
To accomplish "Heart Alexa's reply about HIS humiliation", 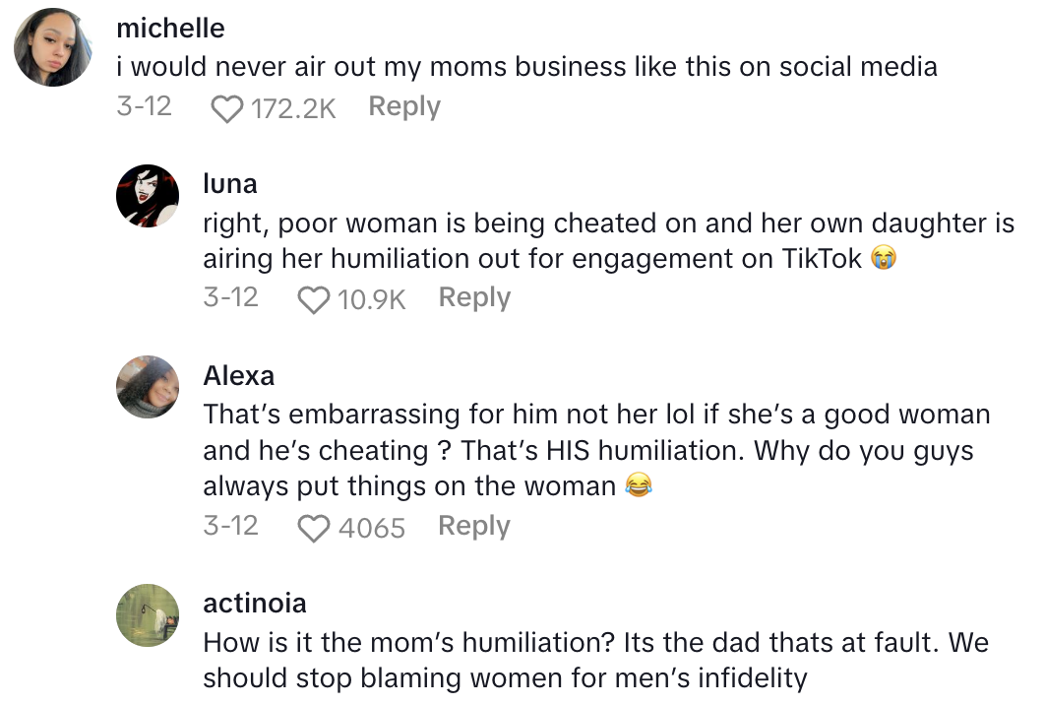I will (x=313, y=529).
